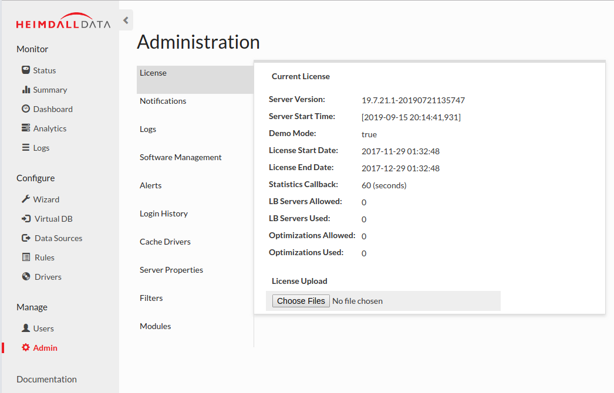This screenshot has height=393, width=614.
Task: Click the Drivers globe icon
Action: (26, 277)
